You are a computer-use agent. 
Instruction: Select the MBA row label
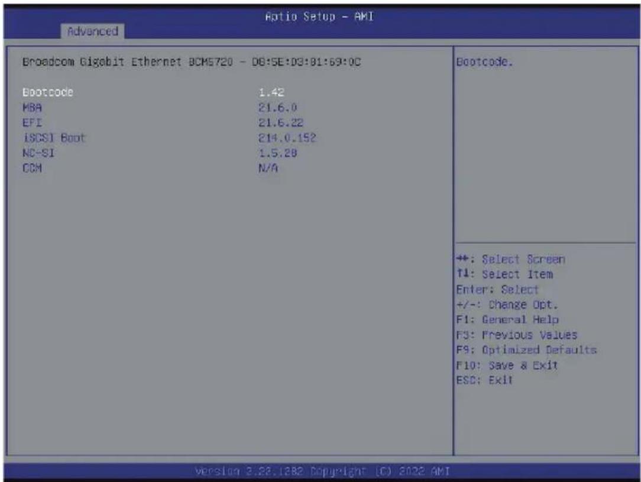pos(33,108)
